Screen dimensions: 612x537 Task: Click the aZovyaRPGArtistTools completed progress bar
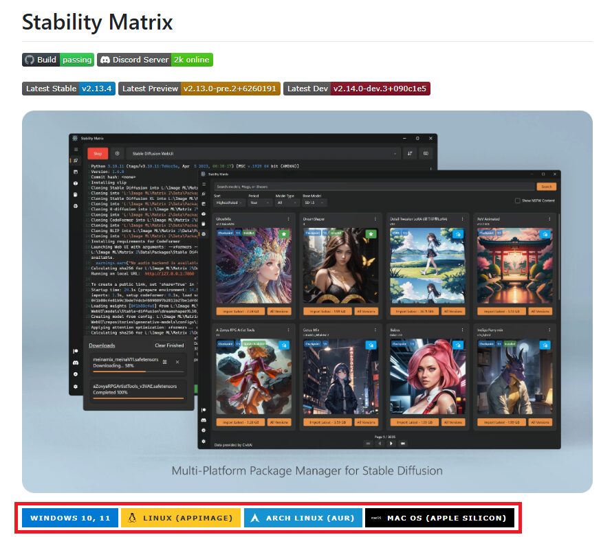(138, 398)
